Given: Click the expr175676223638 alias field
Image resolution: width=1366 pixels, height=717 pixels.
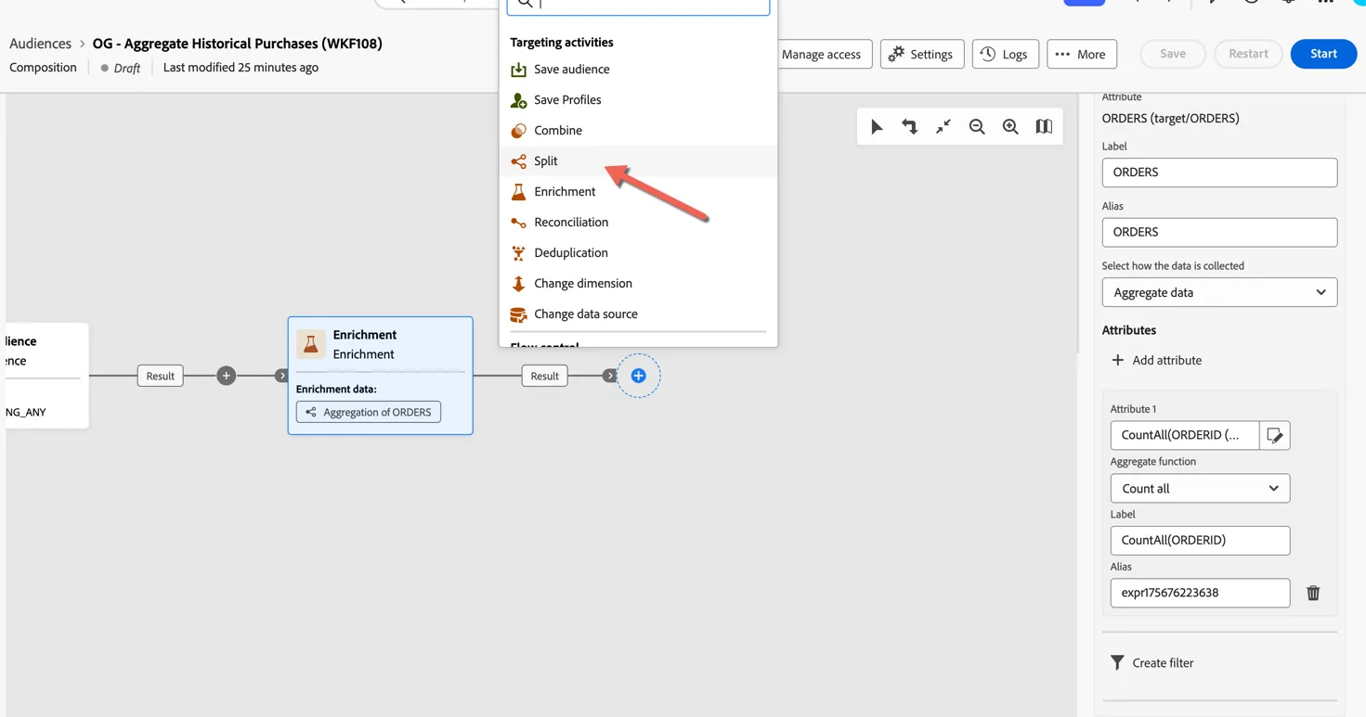Looking at the screenshot, I should (x=1200, y=593).
